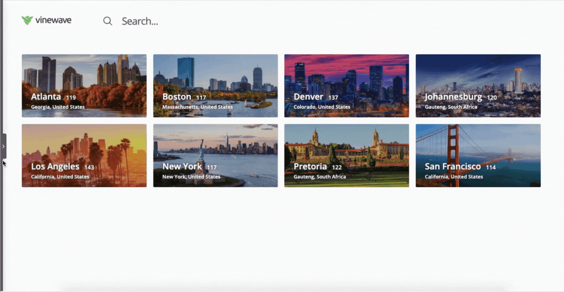The width and height of the screenshot is (564, 292).
Task: Click Pretoria's 'Gauteng, South Africa' caption
Action: [320, 177]
